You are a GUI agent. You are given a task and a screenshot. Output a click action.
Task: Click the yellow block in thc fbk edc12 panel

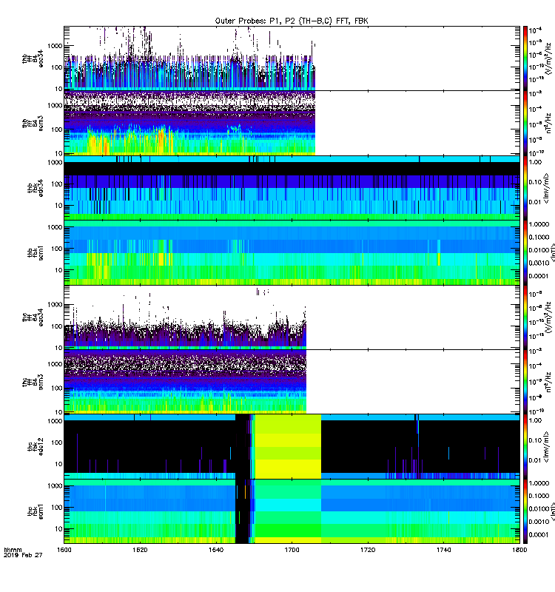coord(288,447)
